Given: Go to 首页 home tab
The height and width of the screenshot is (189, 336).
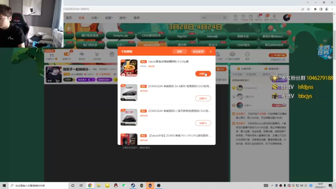Looking at the screenshot, I should tap(69, 18).
